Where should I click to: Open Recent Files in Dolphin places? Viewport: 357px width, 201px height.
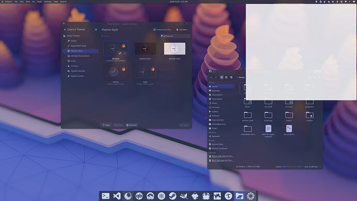[221, 144]
